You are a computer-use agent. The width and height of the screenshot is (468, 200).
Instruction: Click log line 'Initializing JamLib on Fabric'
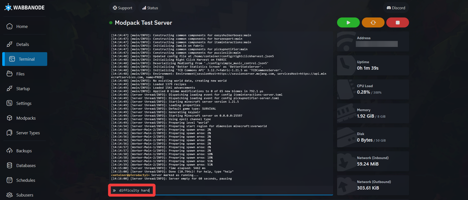(x=157, y=46)
